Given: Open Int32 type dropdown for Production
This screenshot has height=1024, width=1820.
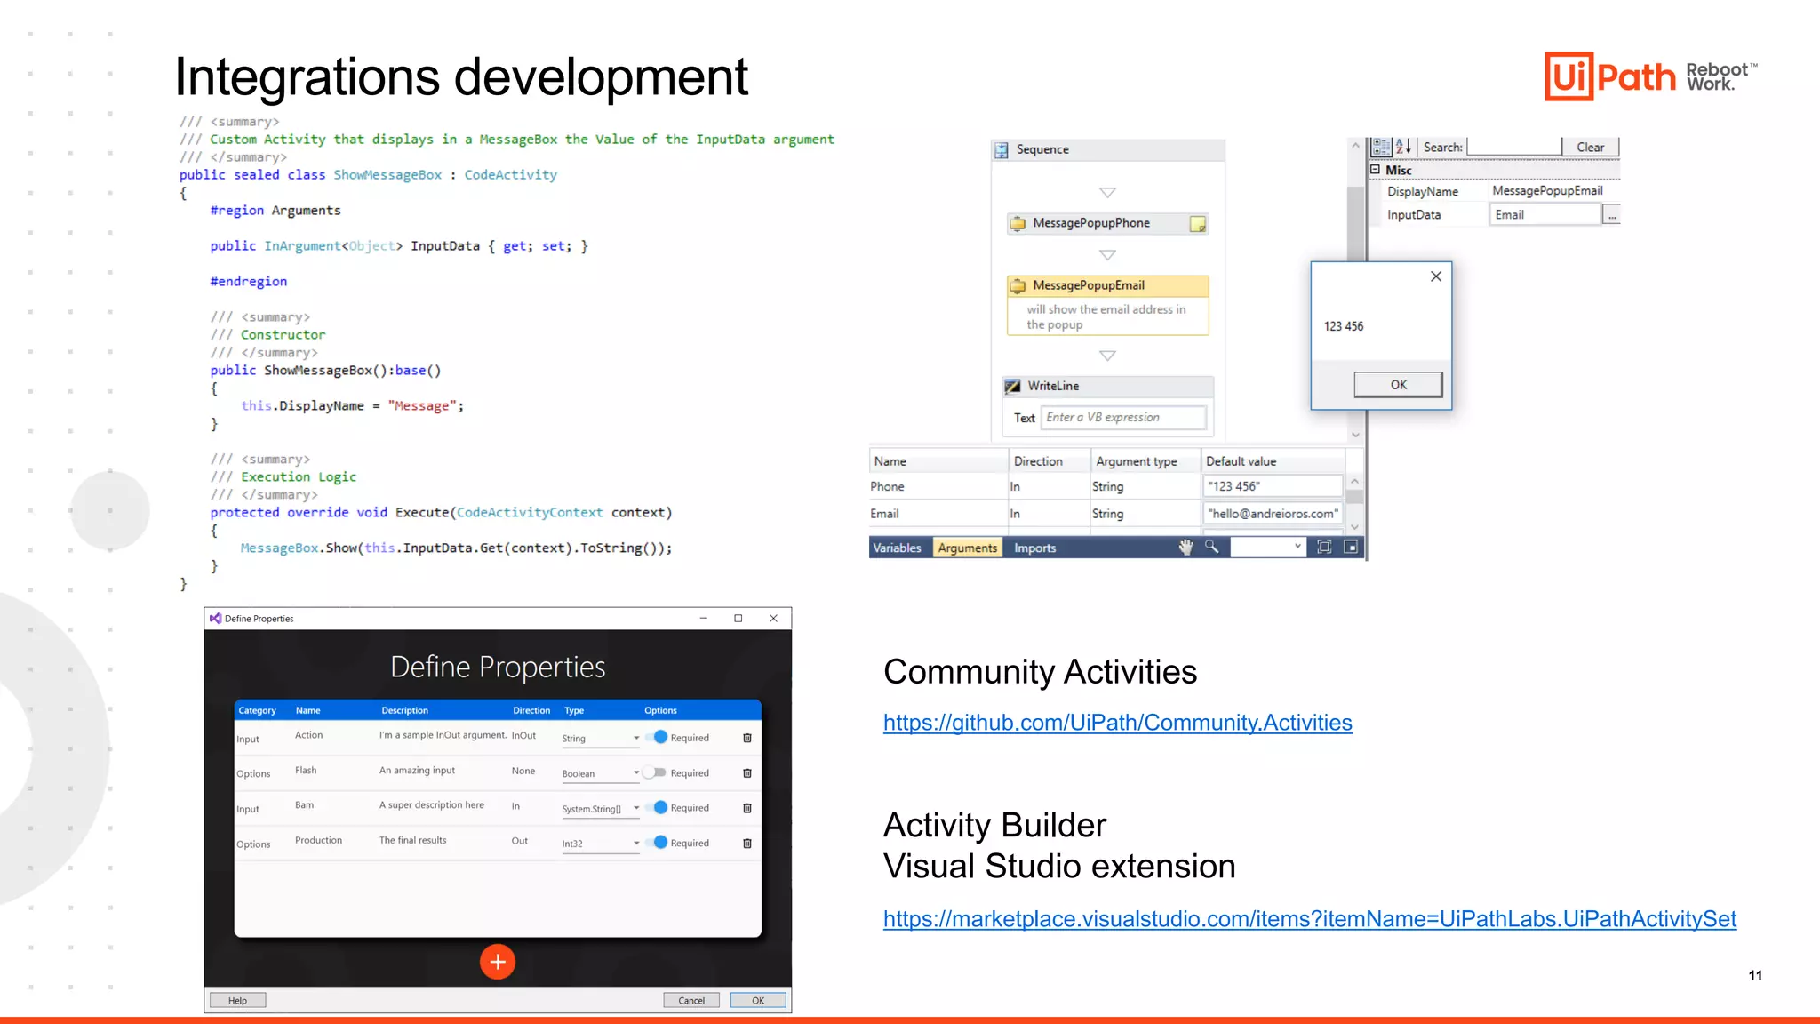Looking at the screenshot, I should (601, 844).
